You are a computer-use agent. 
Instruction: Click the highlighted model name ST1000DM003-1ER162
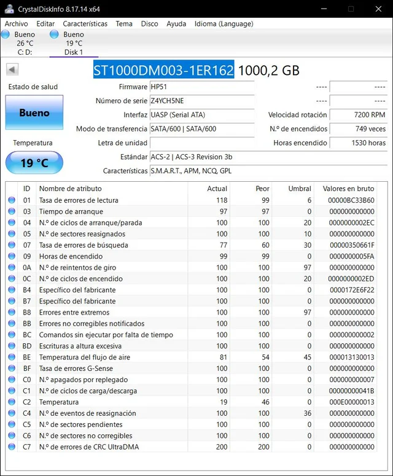coord(163,70)
